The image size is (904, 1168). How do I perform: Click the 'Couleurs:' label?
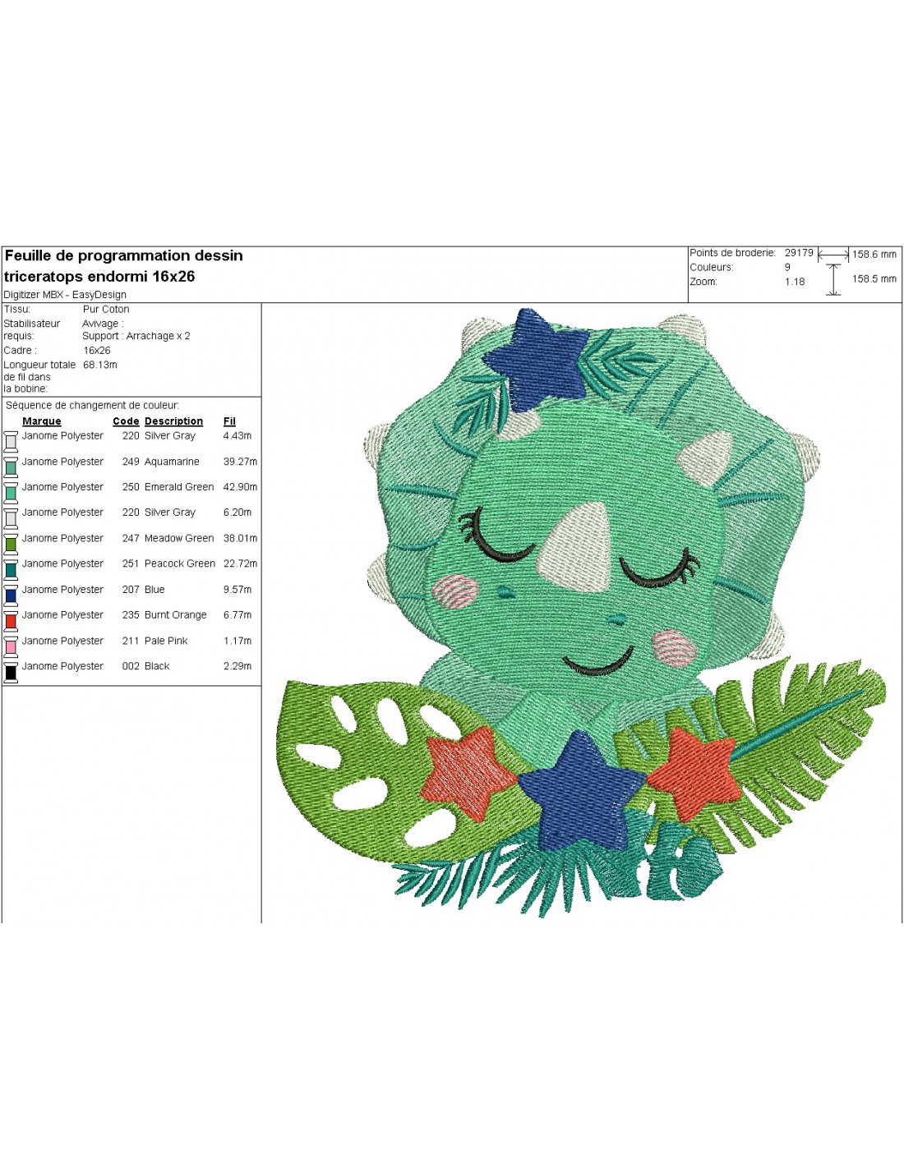point(712,267)
